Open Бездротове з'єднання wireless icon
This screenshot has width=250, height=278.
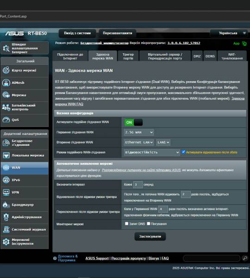coord(6,143)
